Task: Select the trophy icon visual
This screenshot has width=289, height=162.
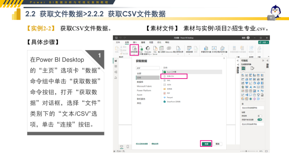Action: pos(258,95)
